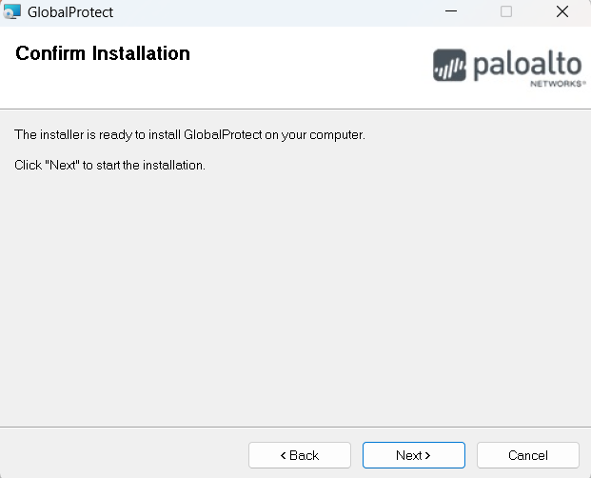Go to previous step with Back
This screenshot has width=591, height=478.
[x=300, y=455]
